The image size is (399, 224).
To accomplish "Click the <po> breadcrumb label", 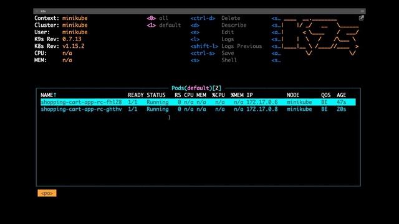I will 47,194.
